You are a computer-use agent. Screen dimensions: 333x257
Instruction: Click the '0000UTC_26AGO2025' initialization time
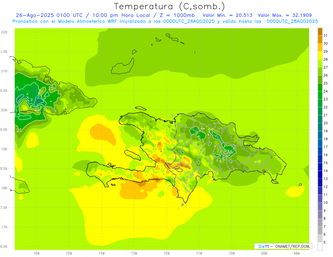coord(189,21)
